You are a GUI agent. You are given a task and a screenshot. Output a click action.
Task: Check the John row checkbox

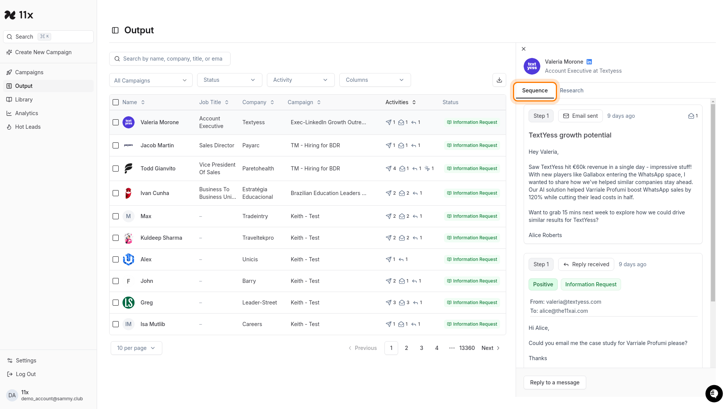pos(116,281)
